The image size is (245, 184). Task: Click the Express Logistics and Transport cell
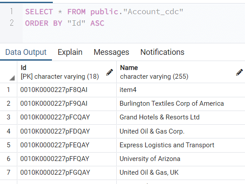click(x=181, y=145)
